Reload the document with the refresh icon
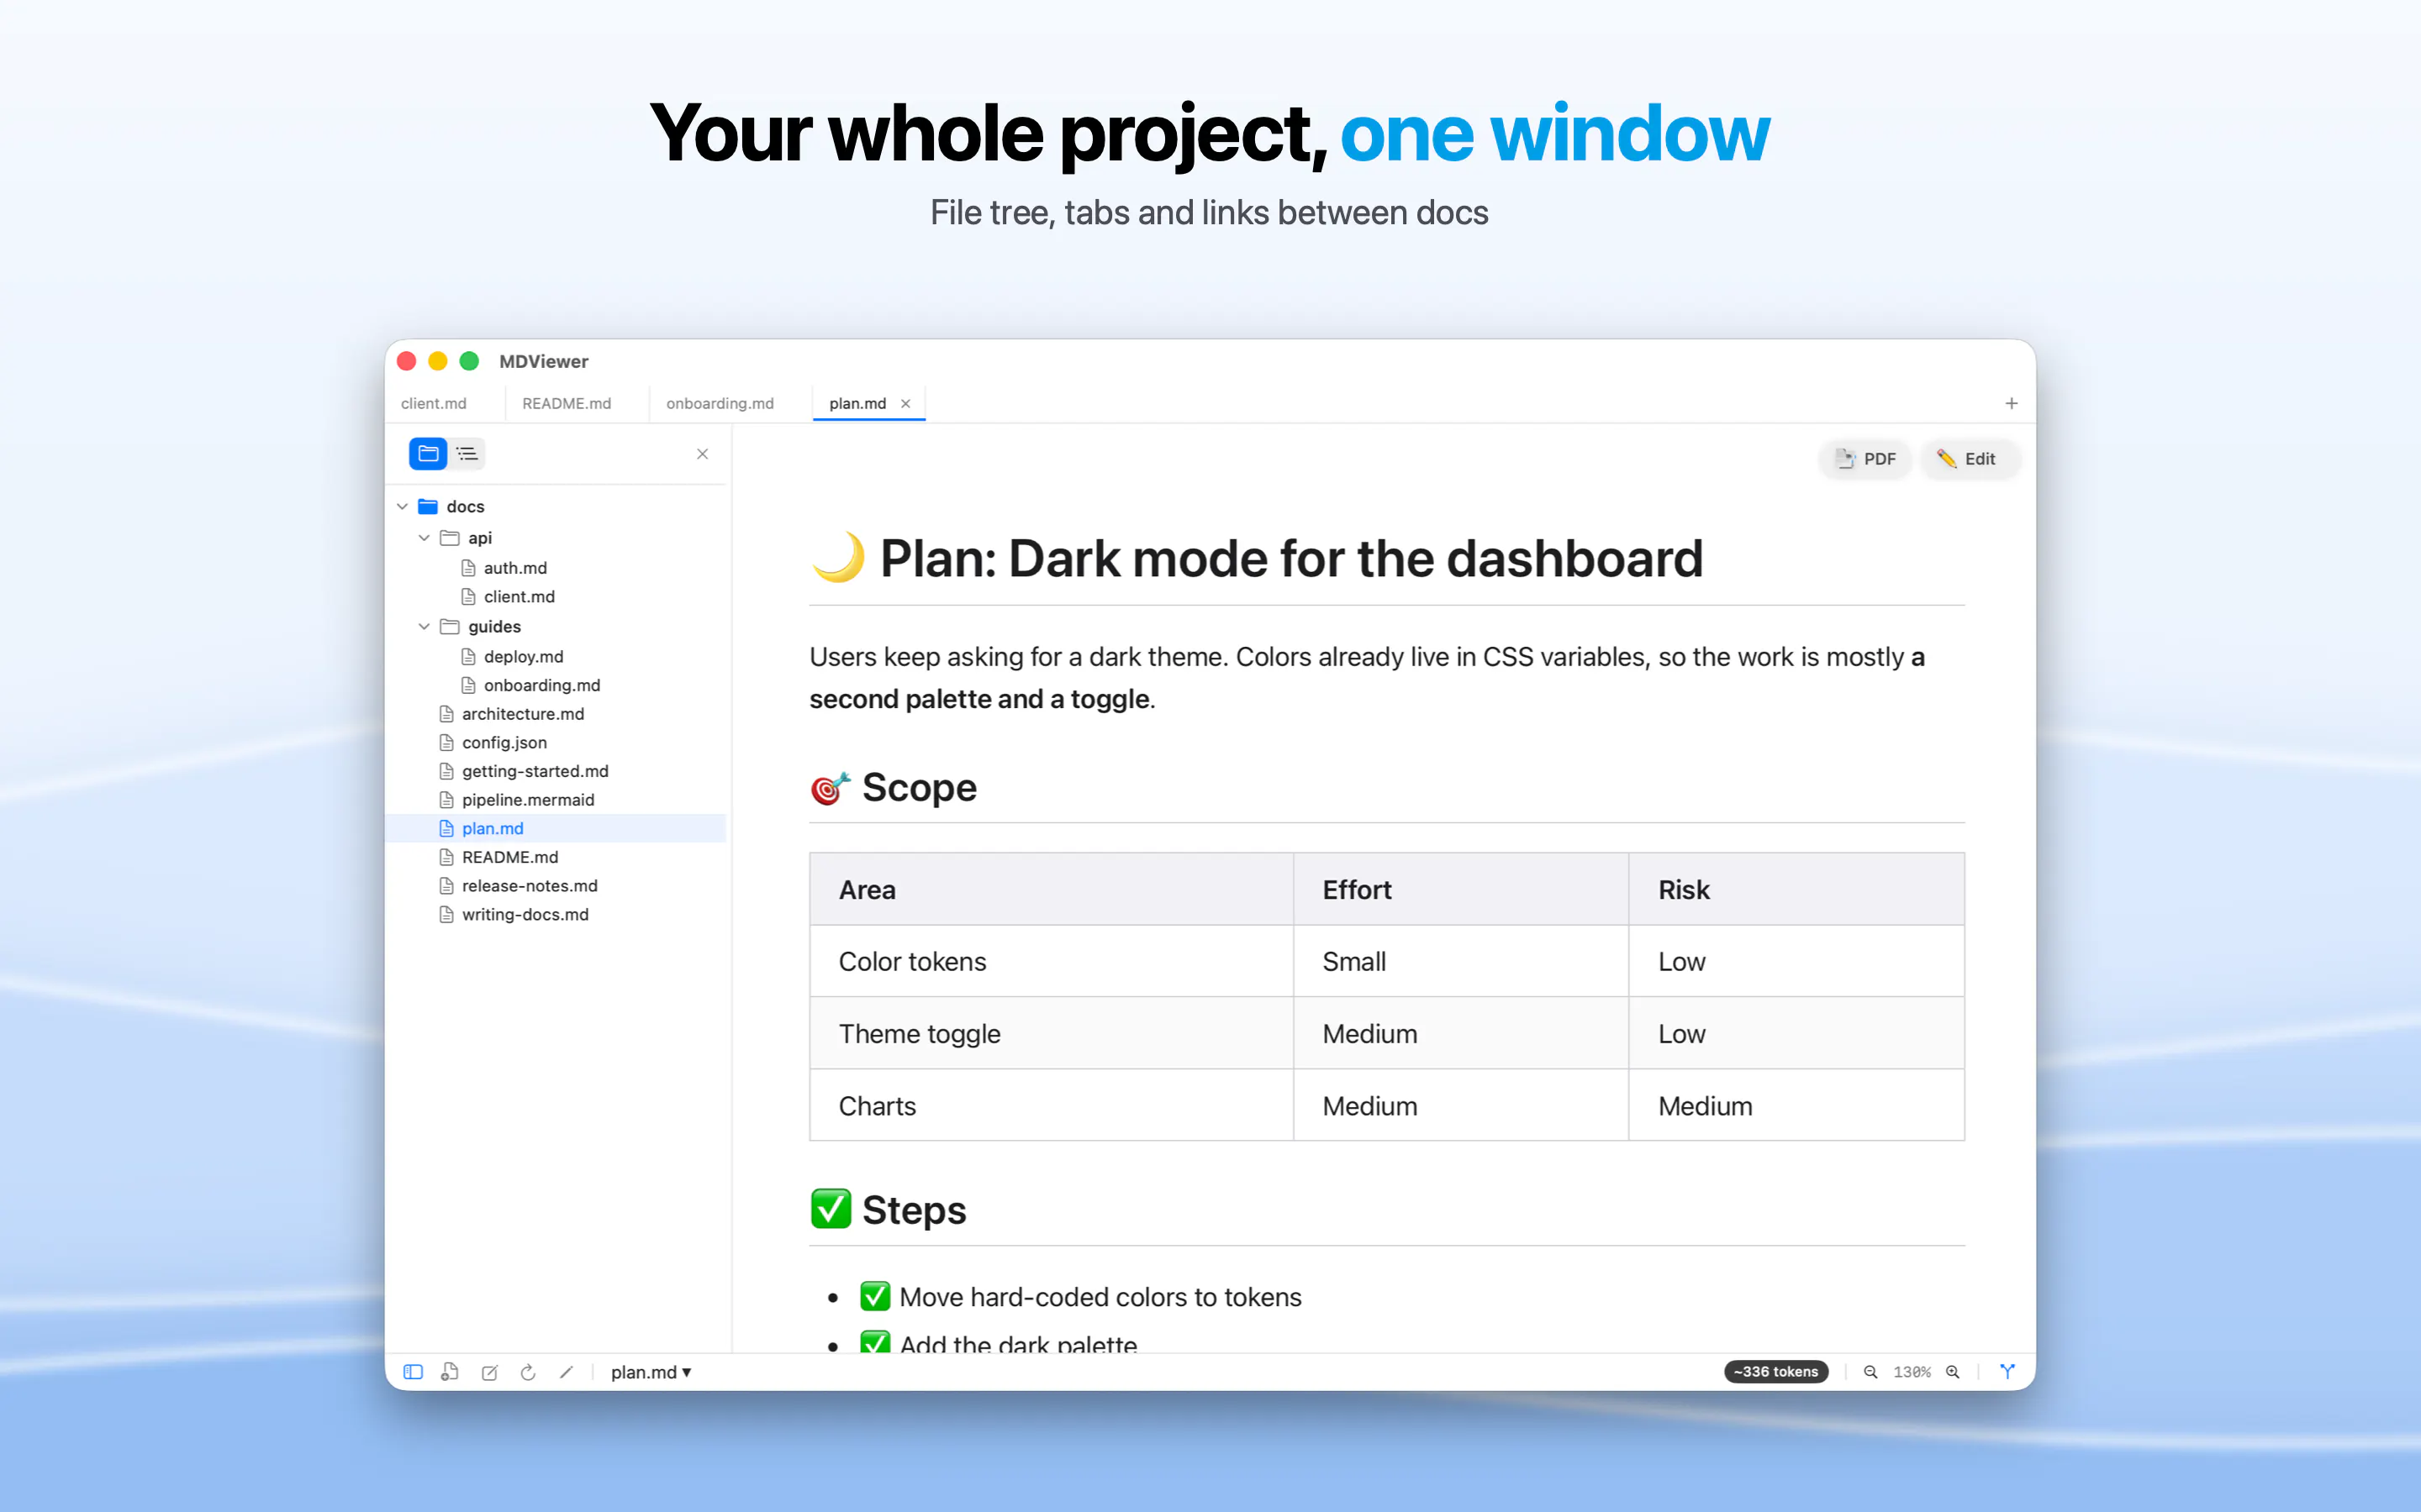The width and height of the screenshot is (2421, 1512). 528,1372
